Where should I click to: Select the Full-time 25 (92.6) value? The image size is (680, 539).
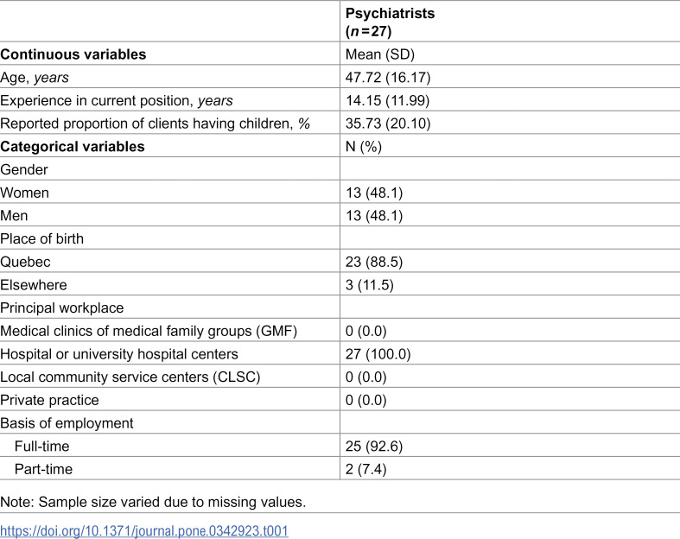pos(374,447)
